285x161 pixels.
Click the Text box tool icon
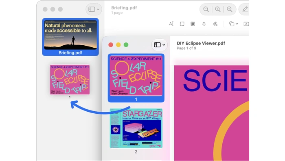click(x=246, y=24)
